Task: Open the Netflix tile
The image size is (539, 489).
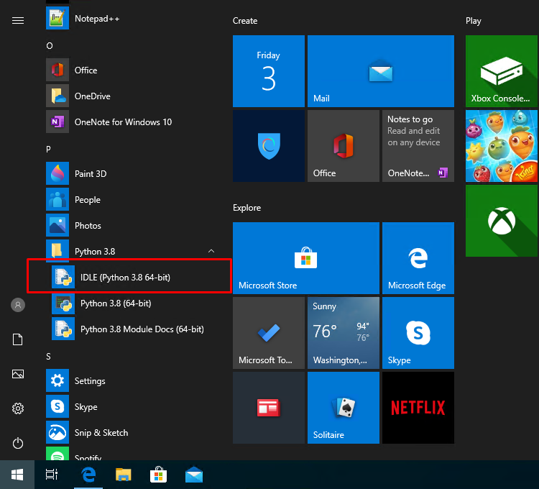Action: 418,408
